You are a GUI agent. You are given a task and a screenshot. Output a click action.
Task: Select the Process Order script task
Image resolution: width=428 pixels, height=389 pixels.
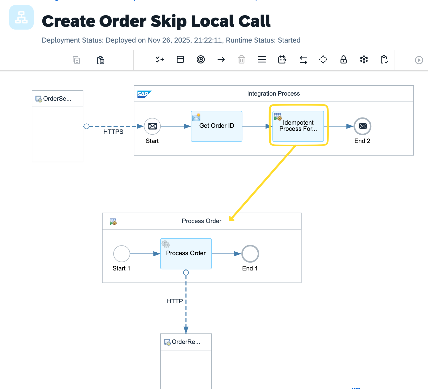click(186, 253)
